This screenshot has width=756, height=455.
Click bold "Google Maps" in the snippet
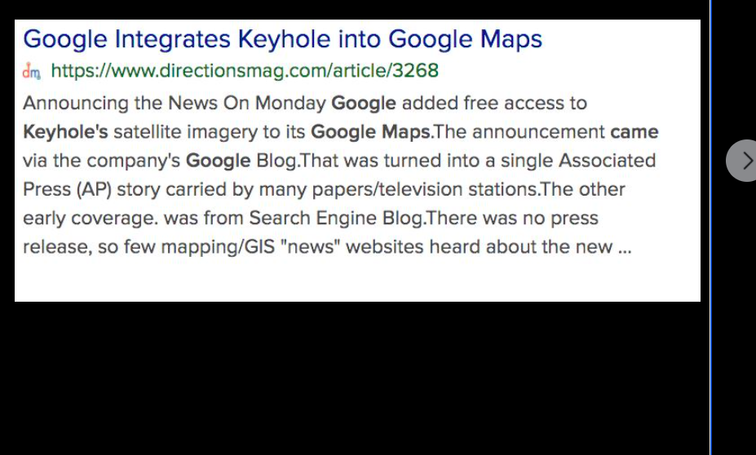(x=370, y=132)
